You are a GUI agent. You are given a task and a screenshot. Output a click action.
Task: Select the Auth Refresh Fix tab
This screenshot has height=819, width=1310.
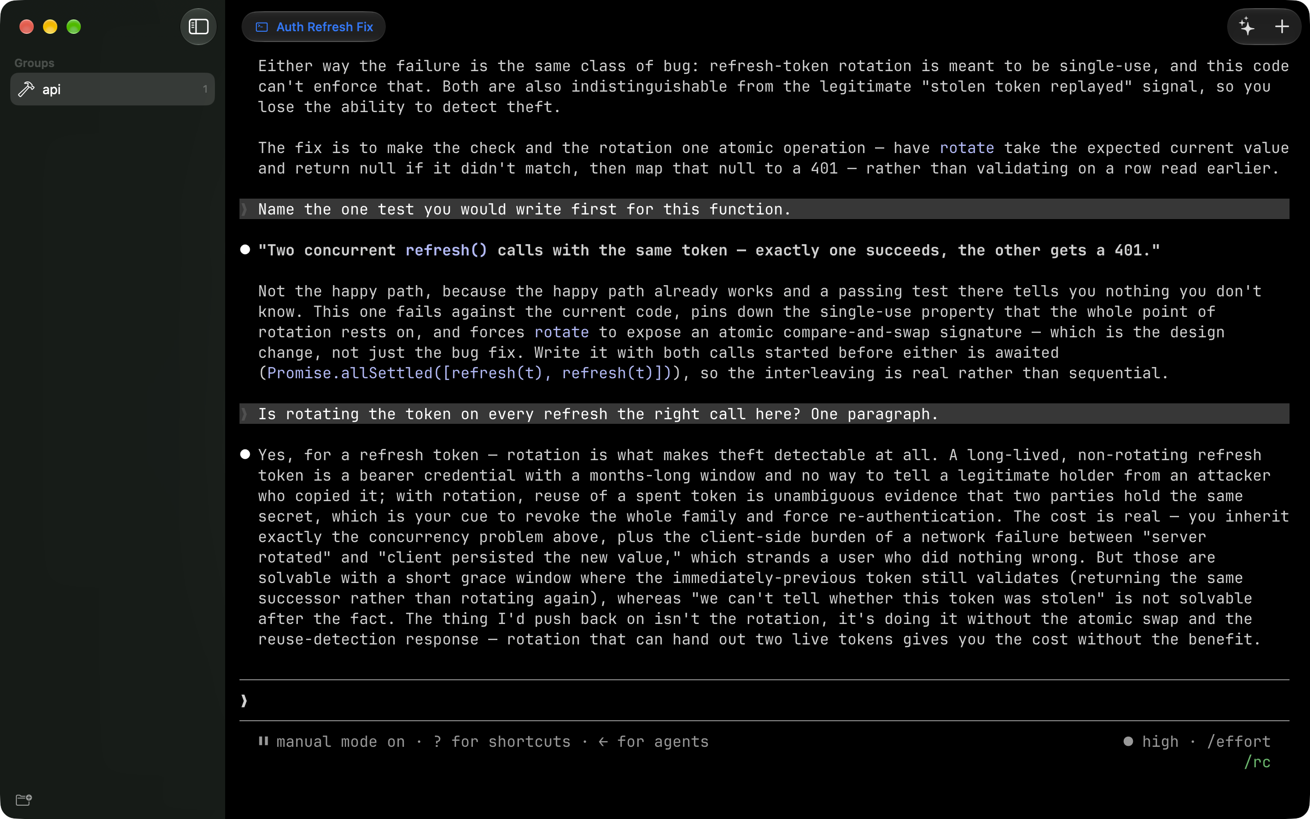313,27
